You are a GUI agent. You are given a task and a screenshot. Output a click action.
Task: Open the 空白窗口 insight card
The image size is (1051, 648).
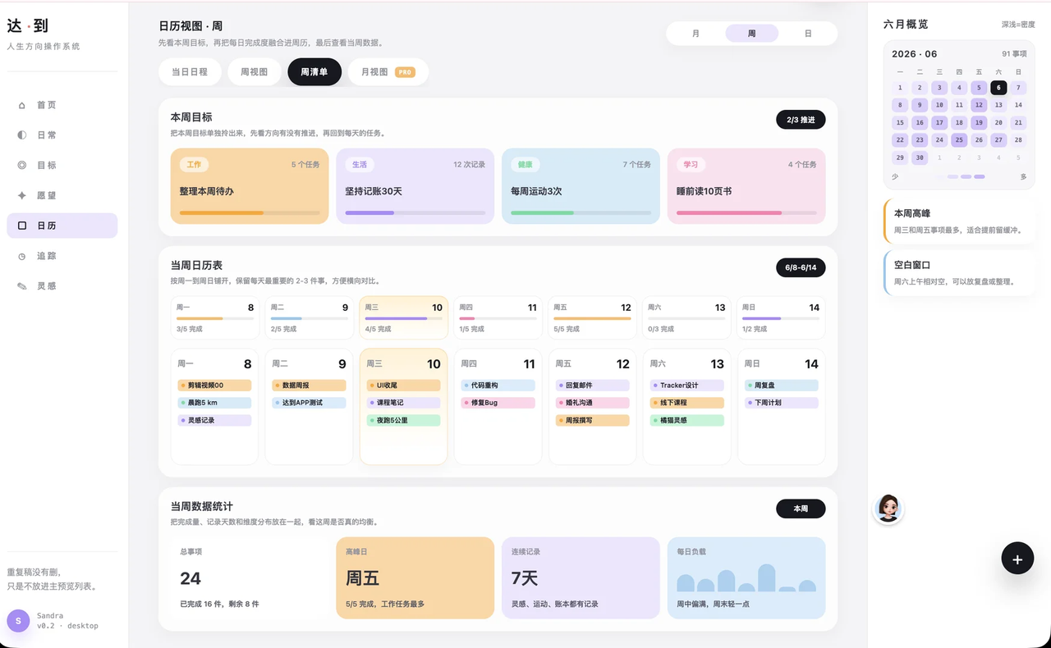pos(959,272)
